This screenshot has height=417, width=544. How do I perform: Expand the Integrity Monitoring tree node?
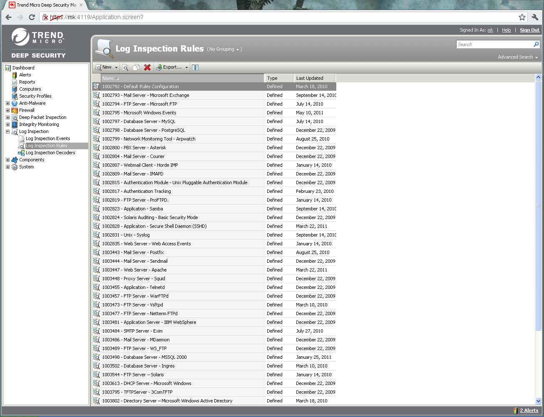[7, 124]
